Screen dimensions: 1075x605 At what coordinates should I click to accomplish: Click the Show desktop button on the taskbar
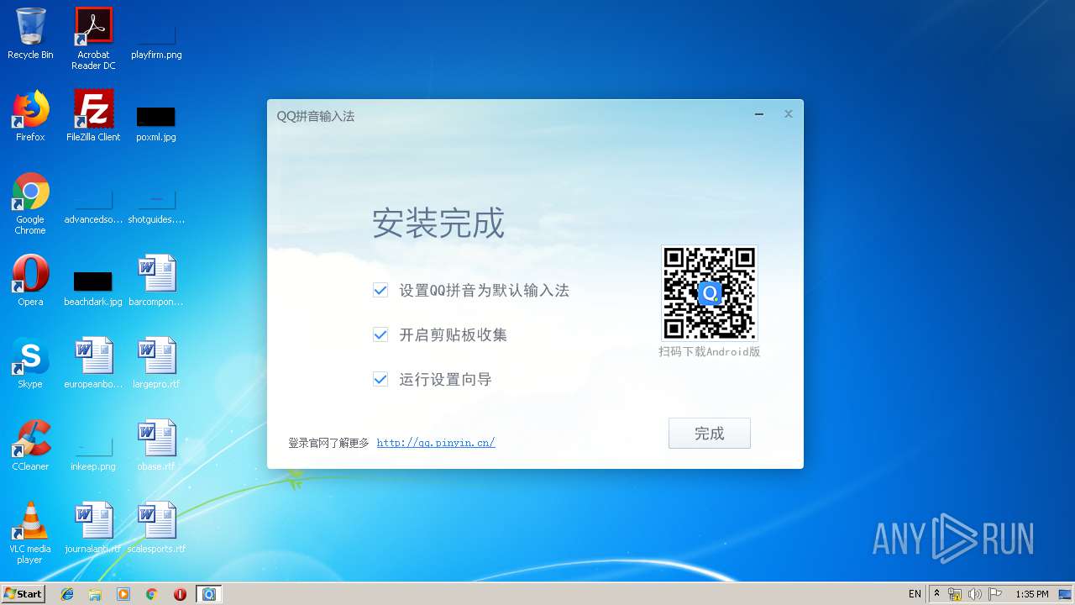(x=1067, y=594)
